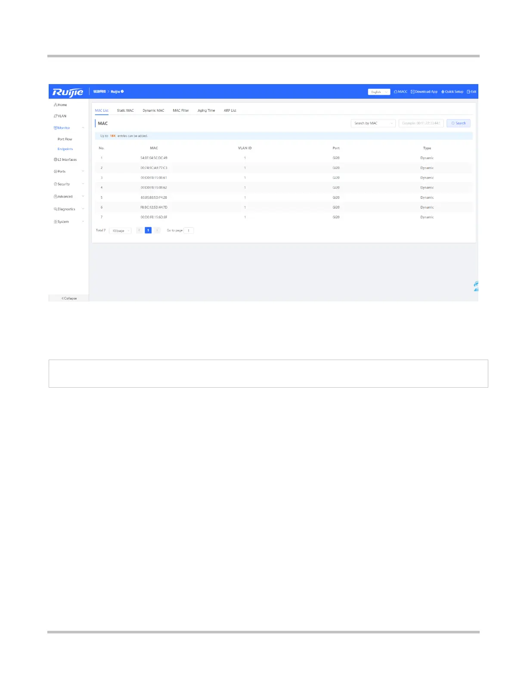The height and width of the screenshot is (683, 527).
Task: Click MAC address 54:BF:64:5C:DC:49
Action: pyautogui.click(x=154, y=158)
